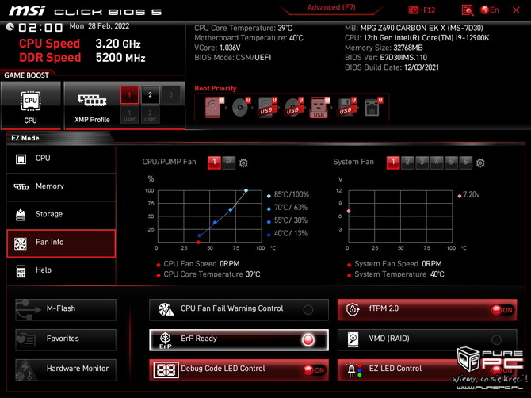
Task: Click the XMP Profile memory icon
Action: coord(92,101)
